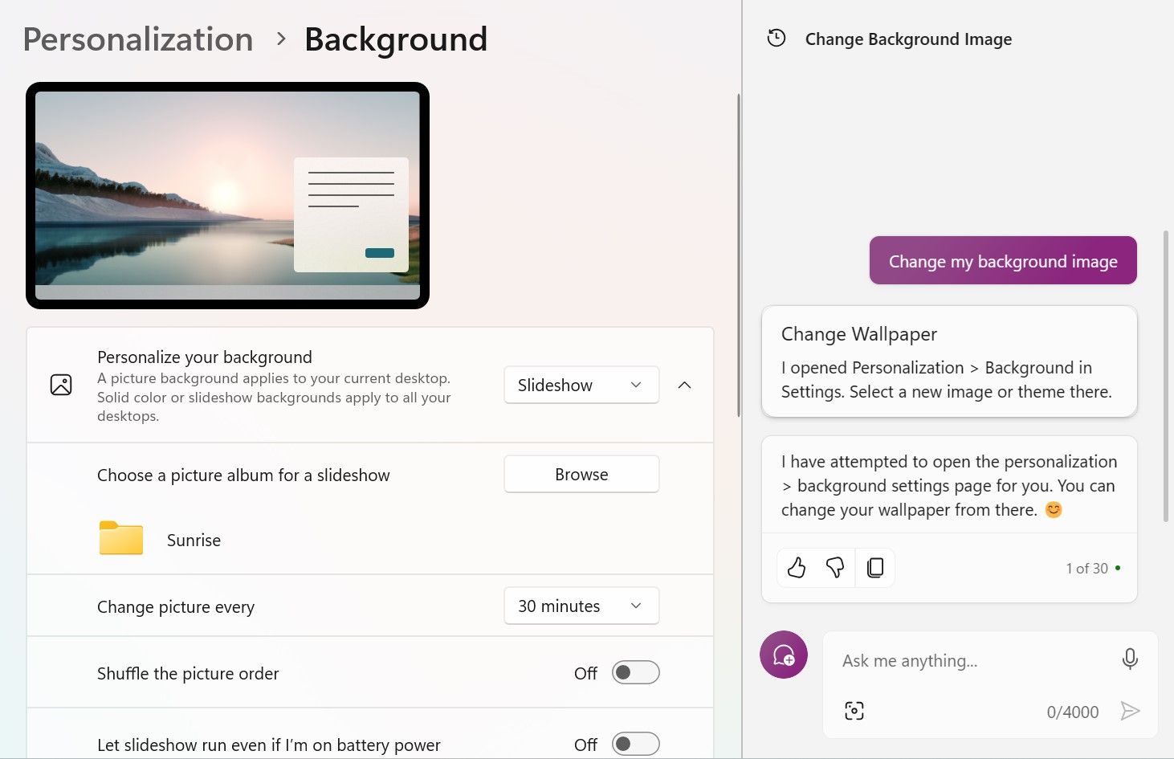The image size is (1174, 759).
Task: Open chat history clock icon
Action: (777, 38)
